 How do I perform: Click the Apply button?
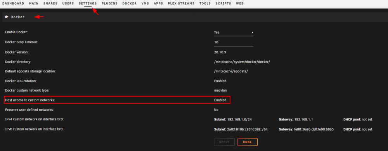[224, 142]
